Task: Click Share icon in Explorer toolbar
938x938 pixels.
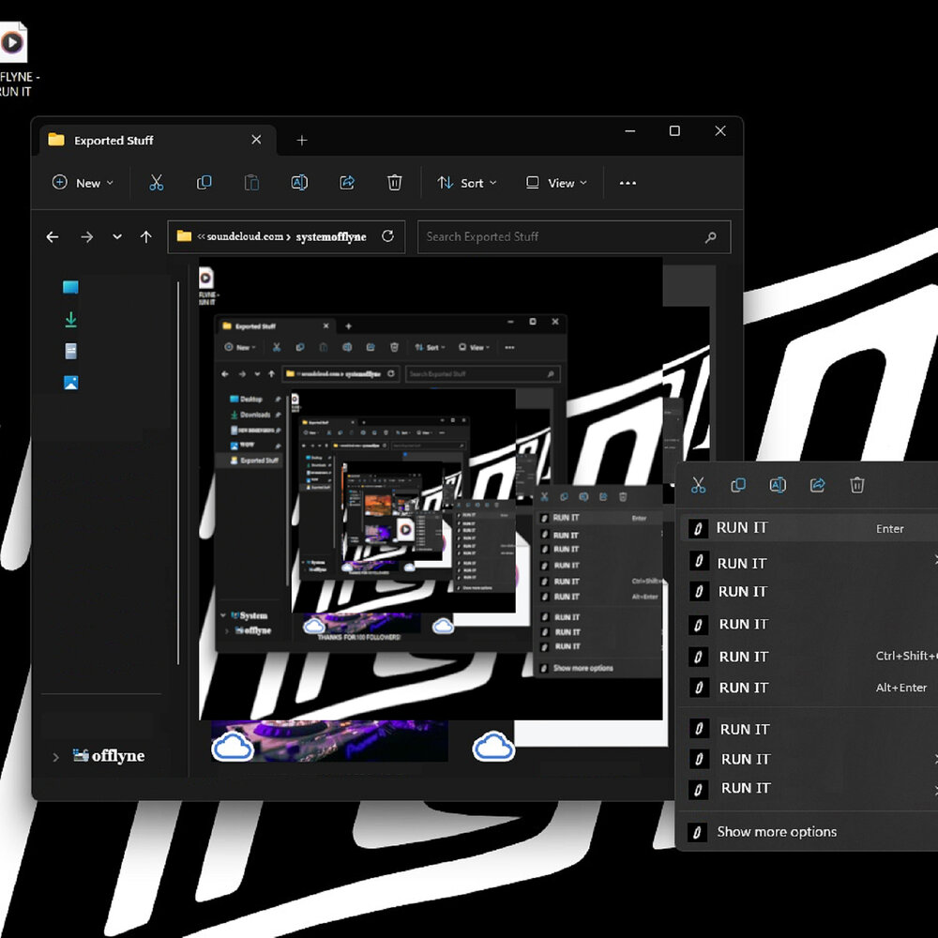Action: pos(347,183)
